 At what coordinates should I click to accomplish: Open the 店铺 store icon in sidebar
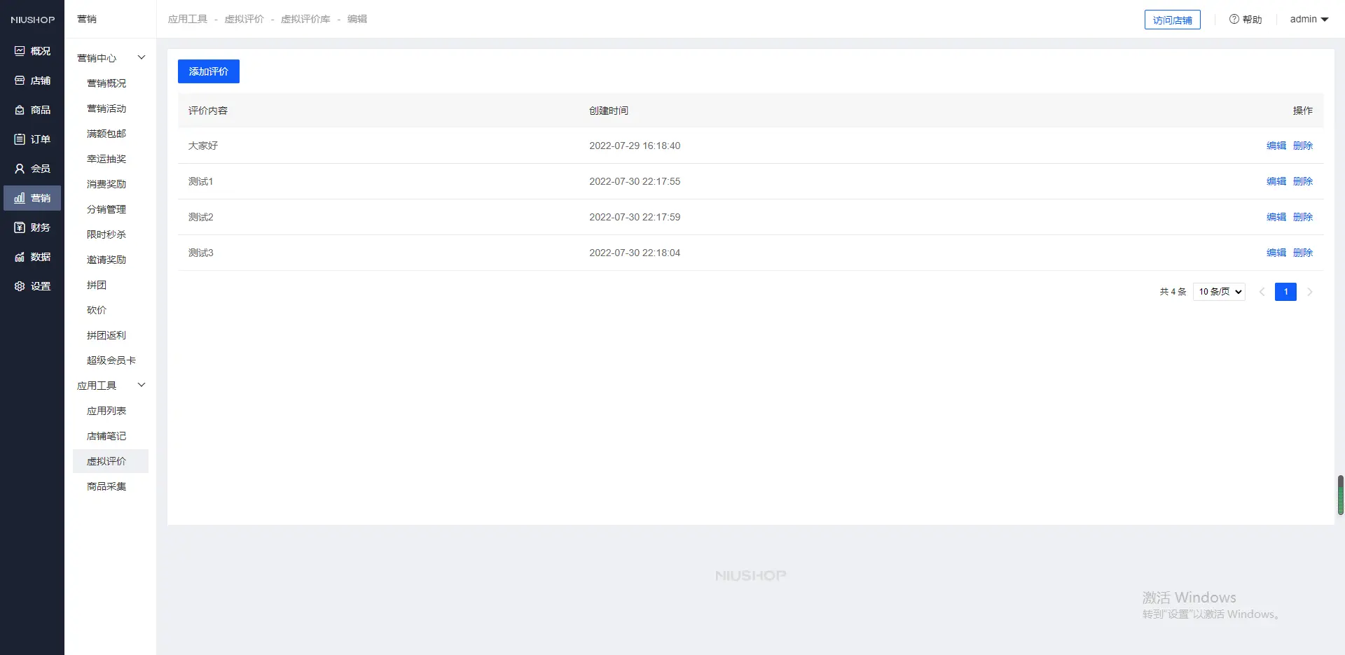20,80
